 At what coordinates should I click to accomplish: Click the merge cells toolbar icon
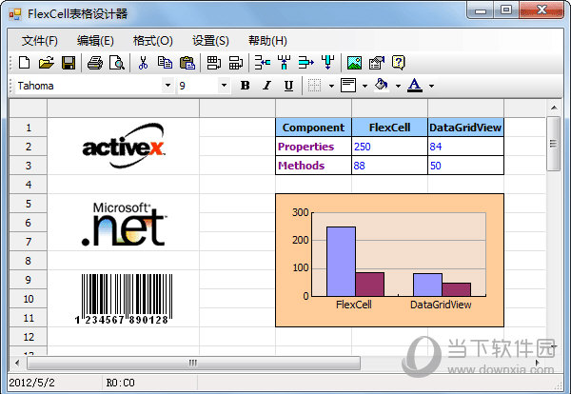pos(214,63)
